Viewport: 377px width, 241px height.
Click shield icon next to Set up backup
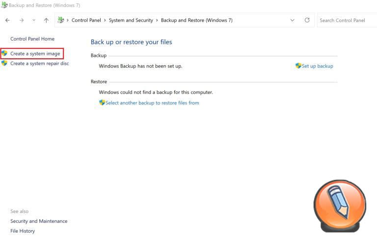coord(298,66)
